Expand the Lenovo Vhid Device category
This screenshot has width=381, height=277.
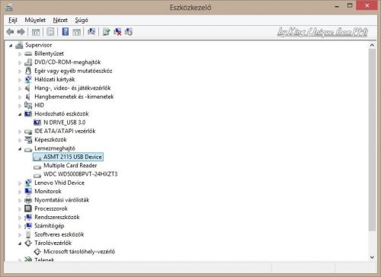point(20,183)
